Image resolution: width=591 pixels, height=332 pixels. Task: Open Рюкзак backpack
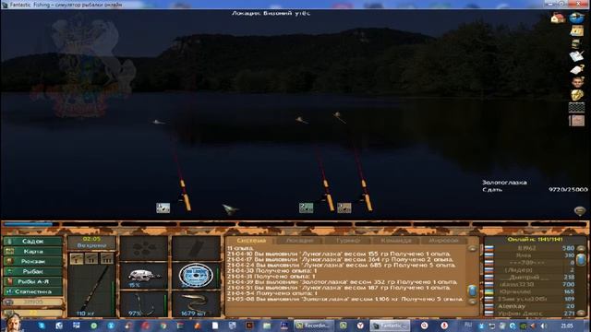point(33,261)
